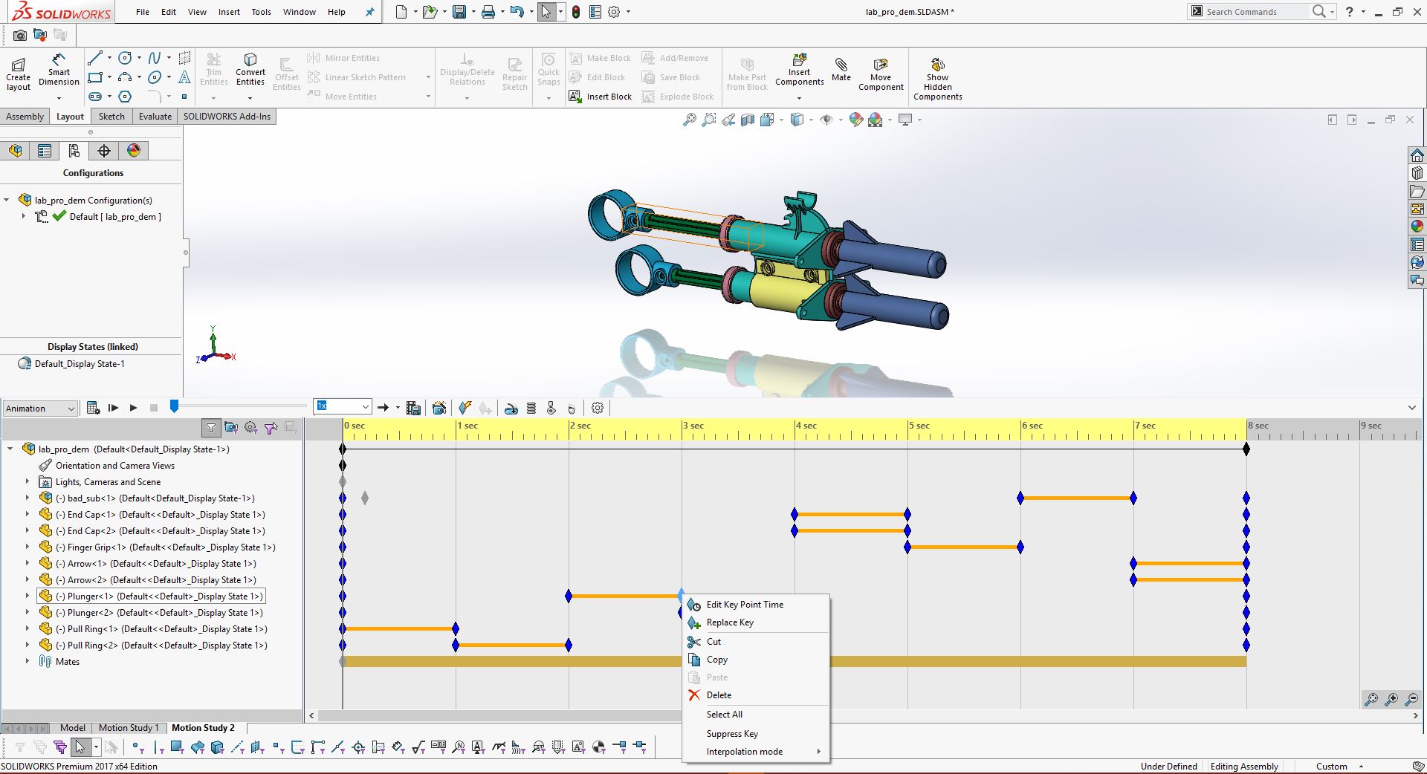Toggle Filter Driving timeline filter
This screenshot has height=774, width=1427.
pyautogui.click(x=251, y=427)
